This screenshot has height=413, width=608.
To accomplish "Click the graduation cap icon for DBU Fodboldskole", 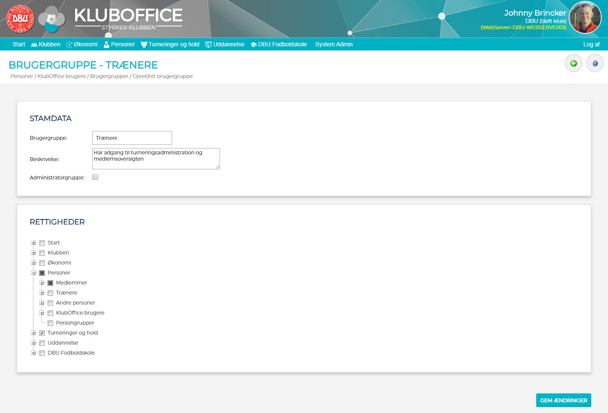I will 253,45.
